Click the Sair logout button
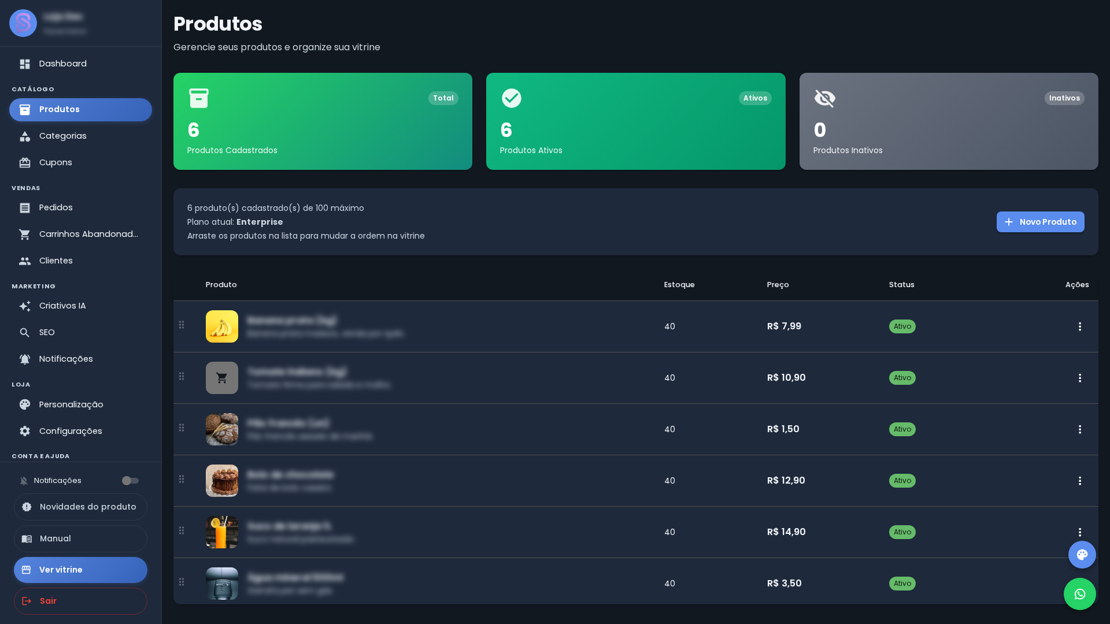Viewport: 1110px width, 624px height. coord(80,601)
